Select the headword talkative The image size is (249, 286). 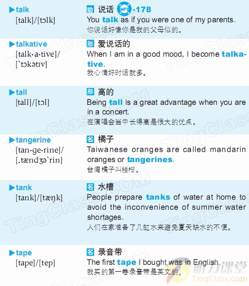tap(32, 44)
